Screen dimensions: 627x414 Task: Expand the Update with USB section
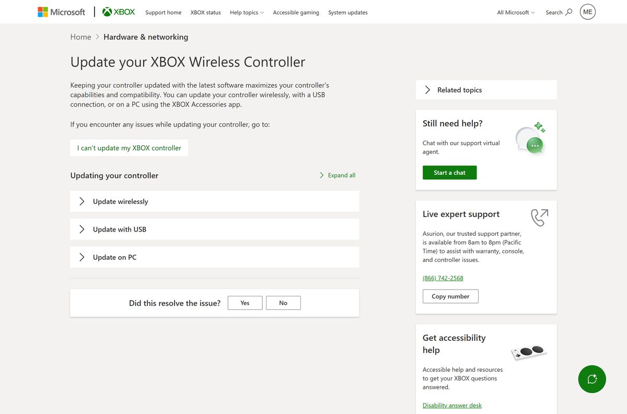(215, 229)
